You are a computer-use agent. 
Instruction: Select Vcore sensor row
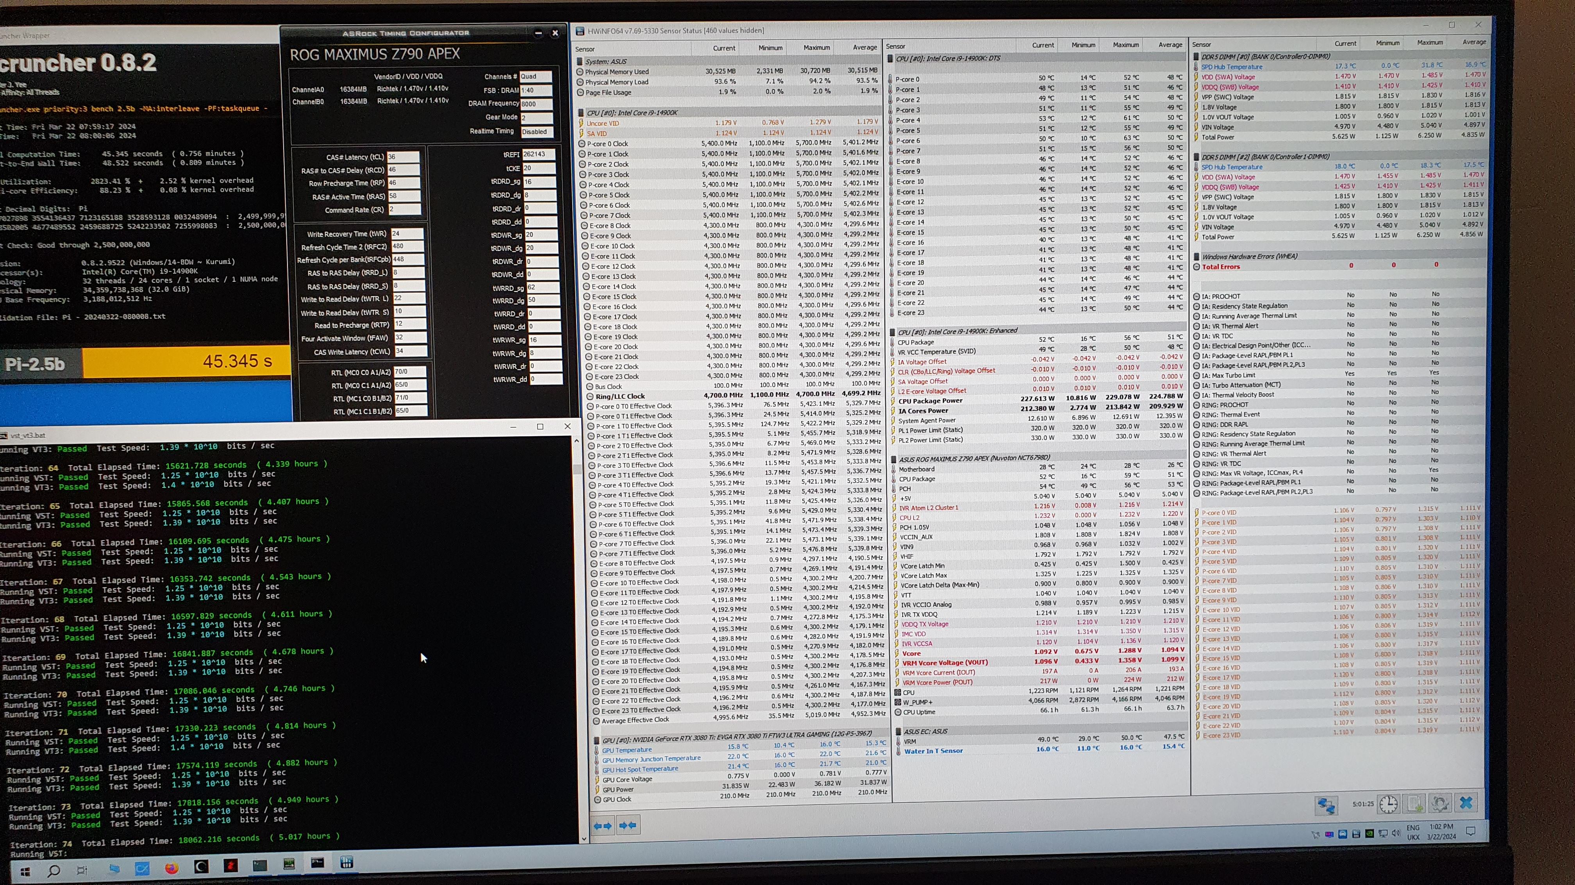click(x=1041, y=653)
